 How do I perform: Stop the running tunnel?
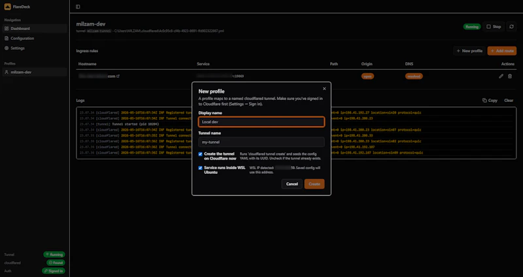tap(494, 27)
